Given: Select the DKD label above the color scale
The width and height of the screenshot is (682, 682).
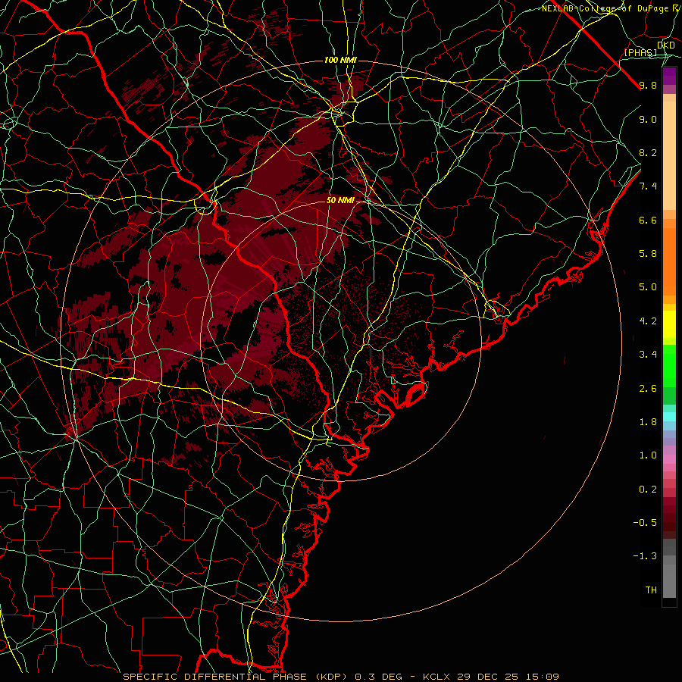Looking at the screenshot, I should pos(666,45).
